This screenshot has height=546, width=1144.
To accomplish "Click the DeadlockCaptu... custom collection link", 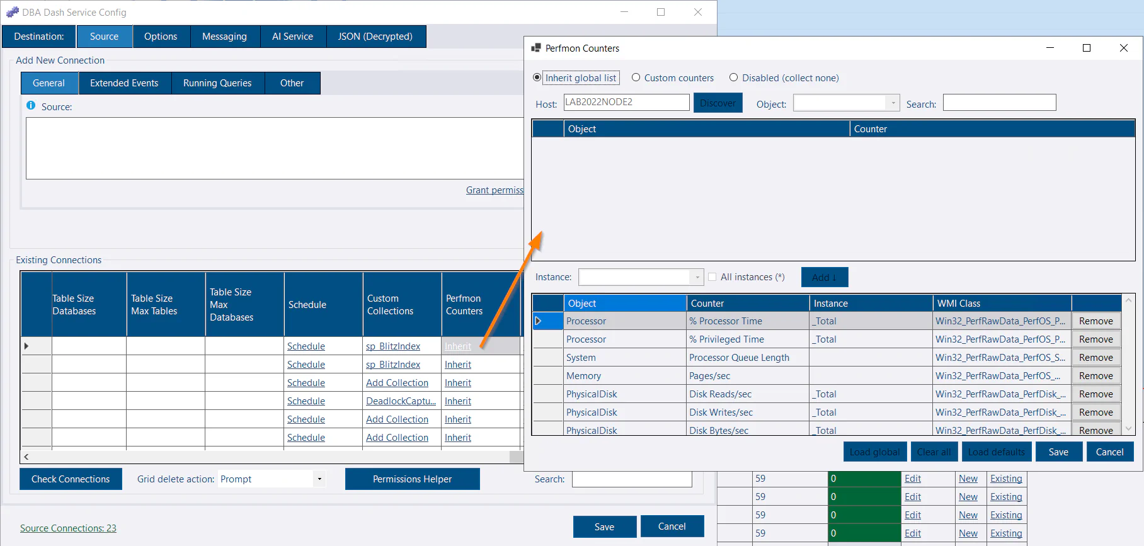I will click(x=401, y=401).
